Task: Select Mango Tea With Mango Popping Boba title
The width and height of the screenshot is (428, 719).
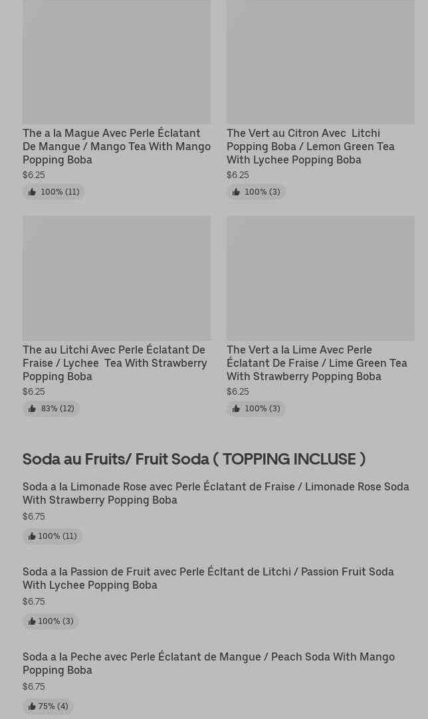Action: pos(116,146)
